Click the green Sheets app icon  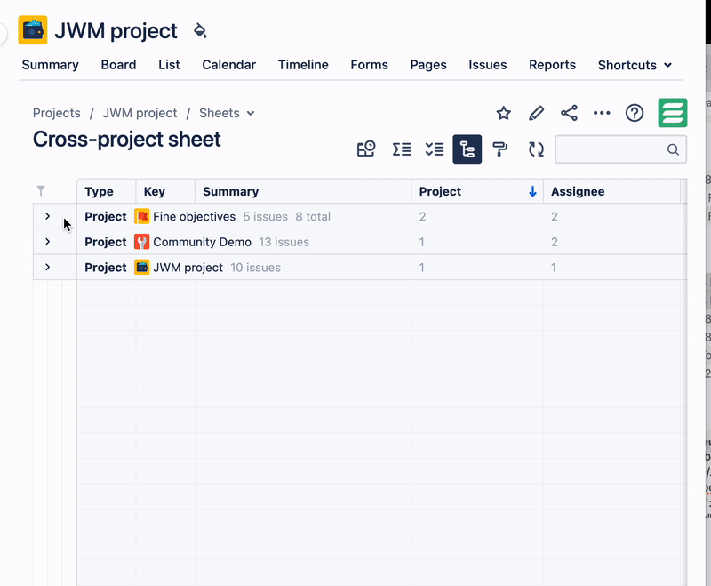tap(673, 113)
